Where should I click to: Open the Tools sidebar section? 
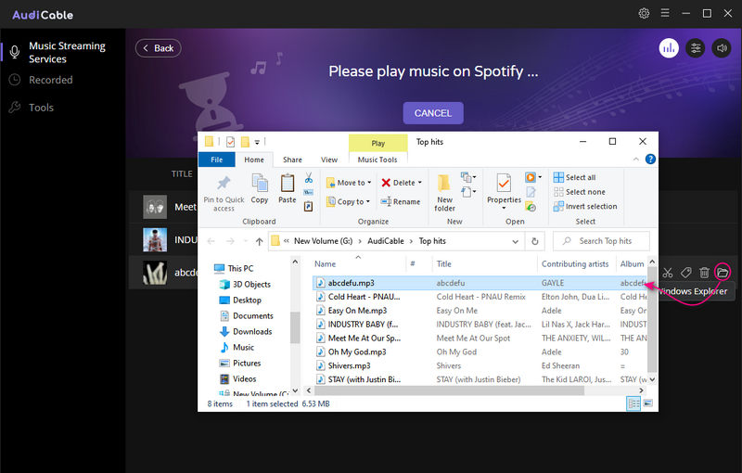41,108
